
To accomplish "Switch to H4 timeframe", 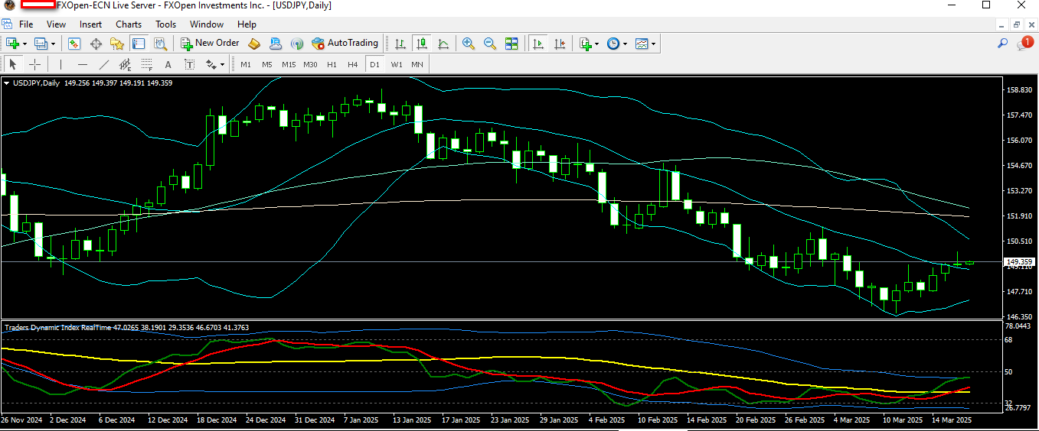I will 353,64.
